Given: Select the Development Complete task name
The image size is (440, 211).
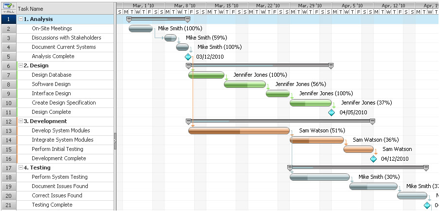Looking at the screenshot, I should [59, 158].
